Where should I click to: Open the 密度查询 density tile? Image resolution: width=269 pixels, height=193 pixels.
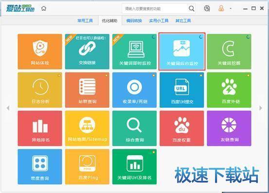coord(40,167)
